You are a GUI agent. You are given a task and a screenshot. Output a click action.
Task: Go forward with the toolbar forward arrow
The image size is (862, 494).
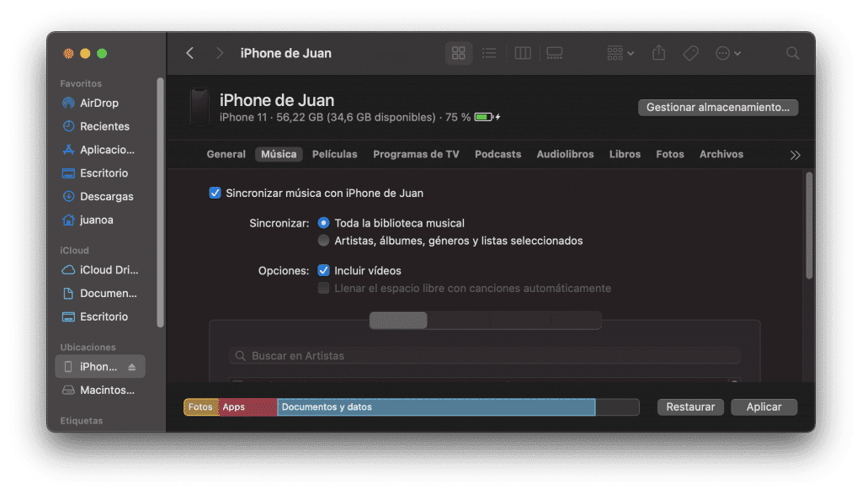220,53
